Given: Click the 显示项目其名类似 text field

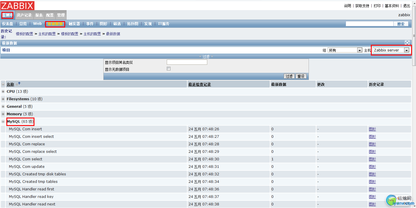Looking at the screenshot, I should click(187, 62).
